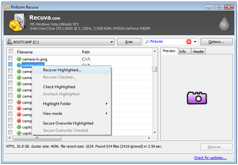Viewport: 238px width, 165px height.
Task: Clear the Pictures filter with red X
Action: (189, 42)
